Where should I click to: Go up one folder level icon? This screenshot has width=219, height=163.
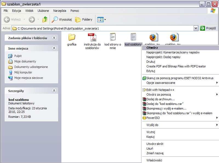(45, 19)
